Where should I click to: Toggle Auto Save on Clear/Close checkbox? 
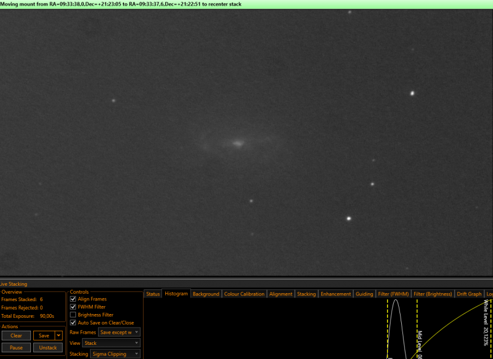pyautogui.click(x=73, y=323)
